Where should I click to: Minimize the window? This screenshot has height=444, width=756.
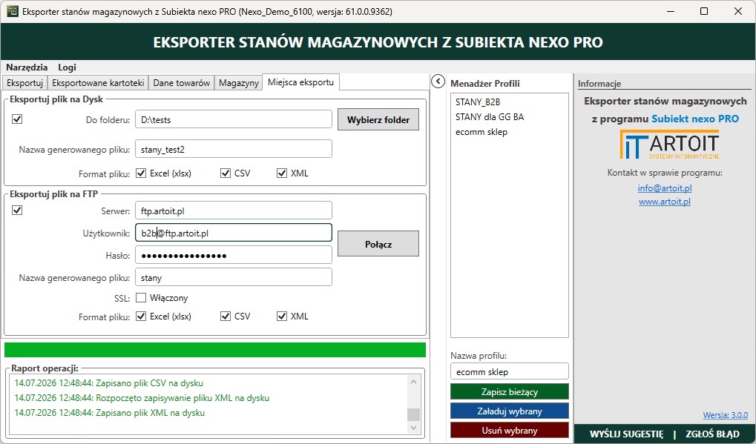coord(670,11)
